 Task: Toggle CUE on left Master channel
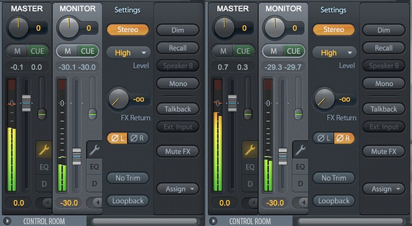click(x=38, y=51)
